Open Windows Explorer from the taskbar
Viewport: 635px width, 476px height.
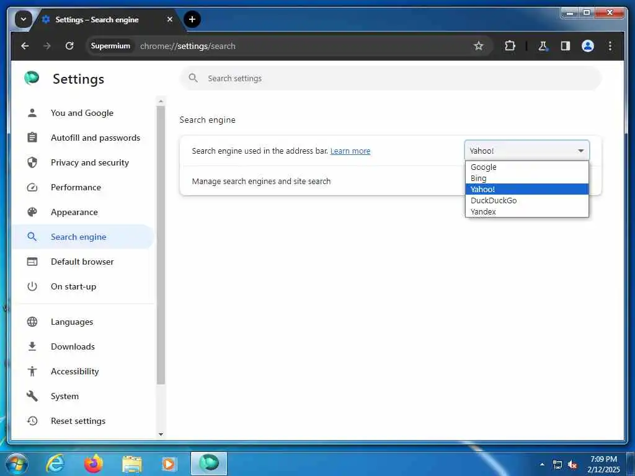[132, 465]
